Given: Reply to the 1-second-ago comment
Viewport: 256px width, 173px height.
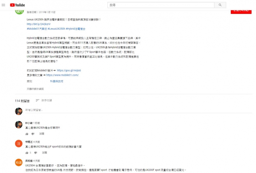Looking at the screenshot, I should [42, 134].
